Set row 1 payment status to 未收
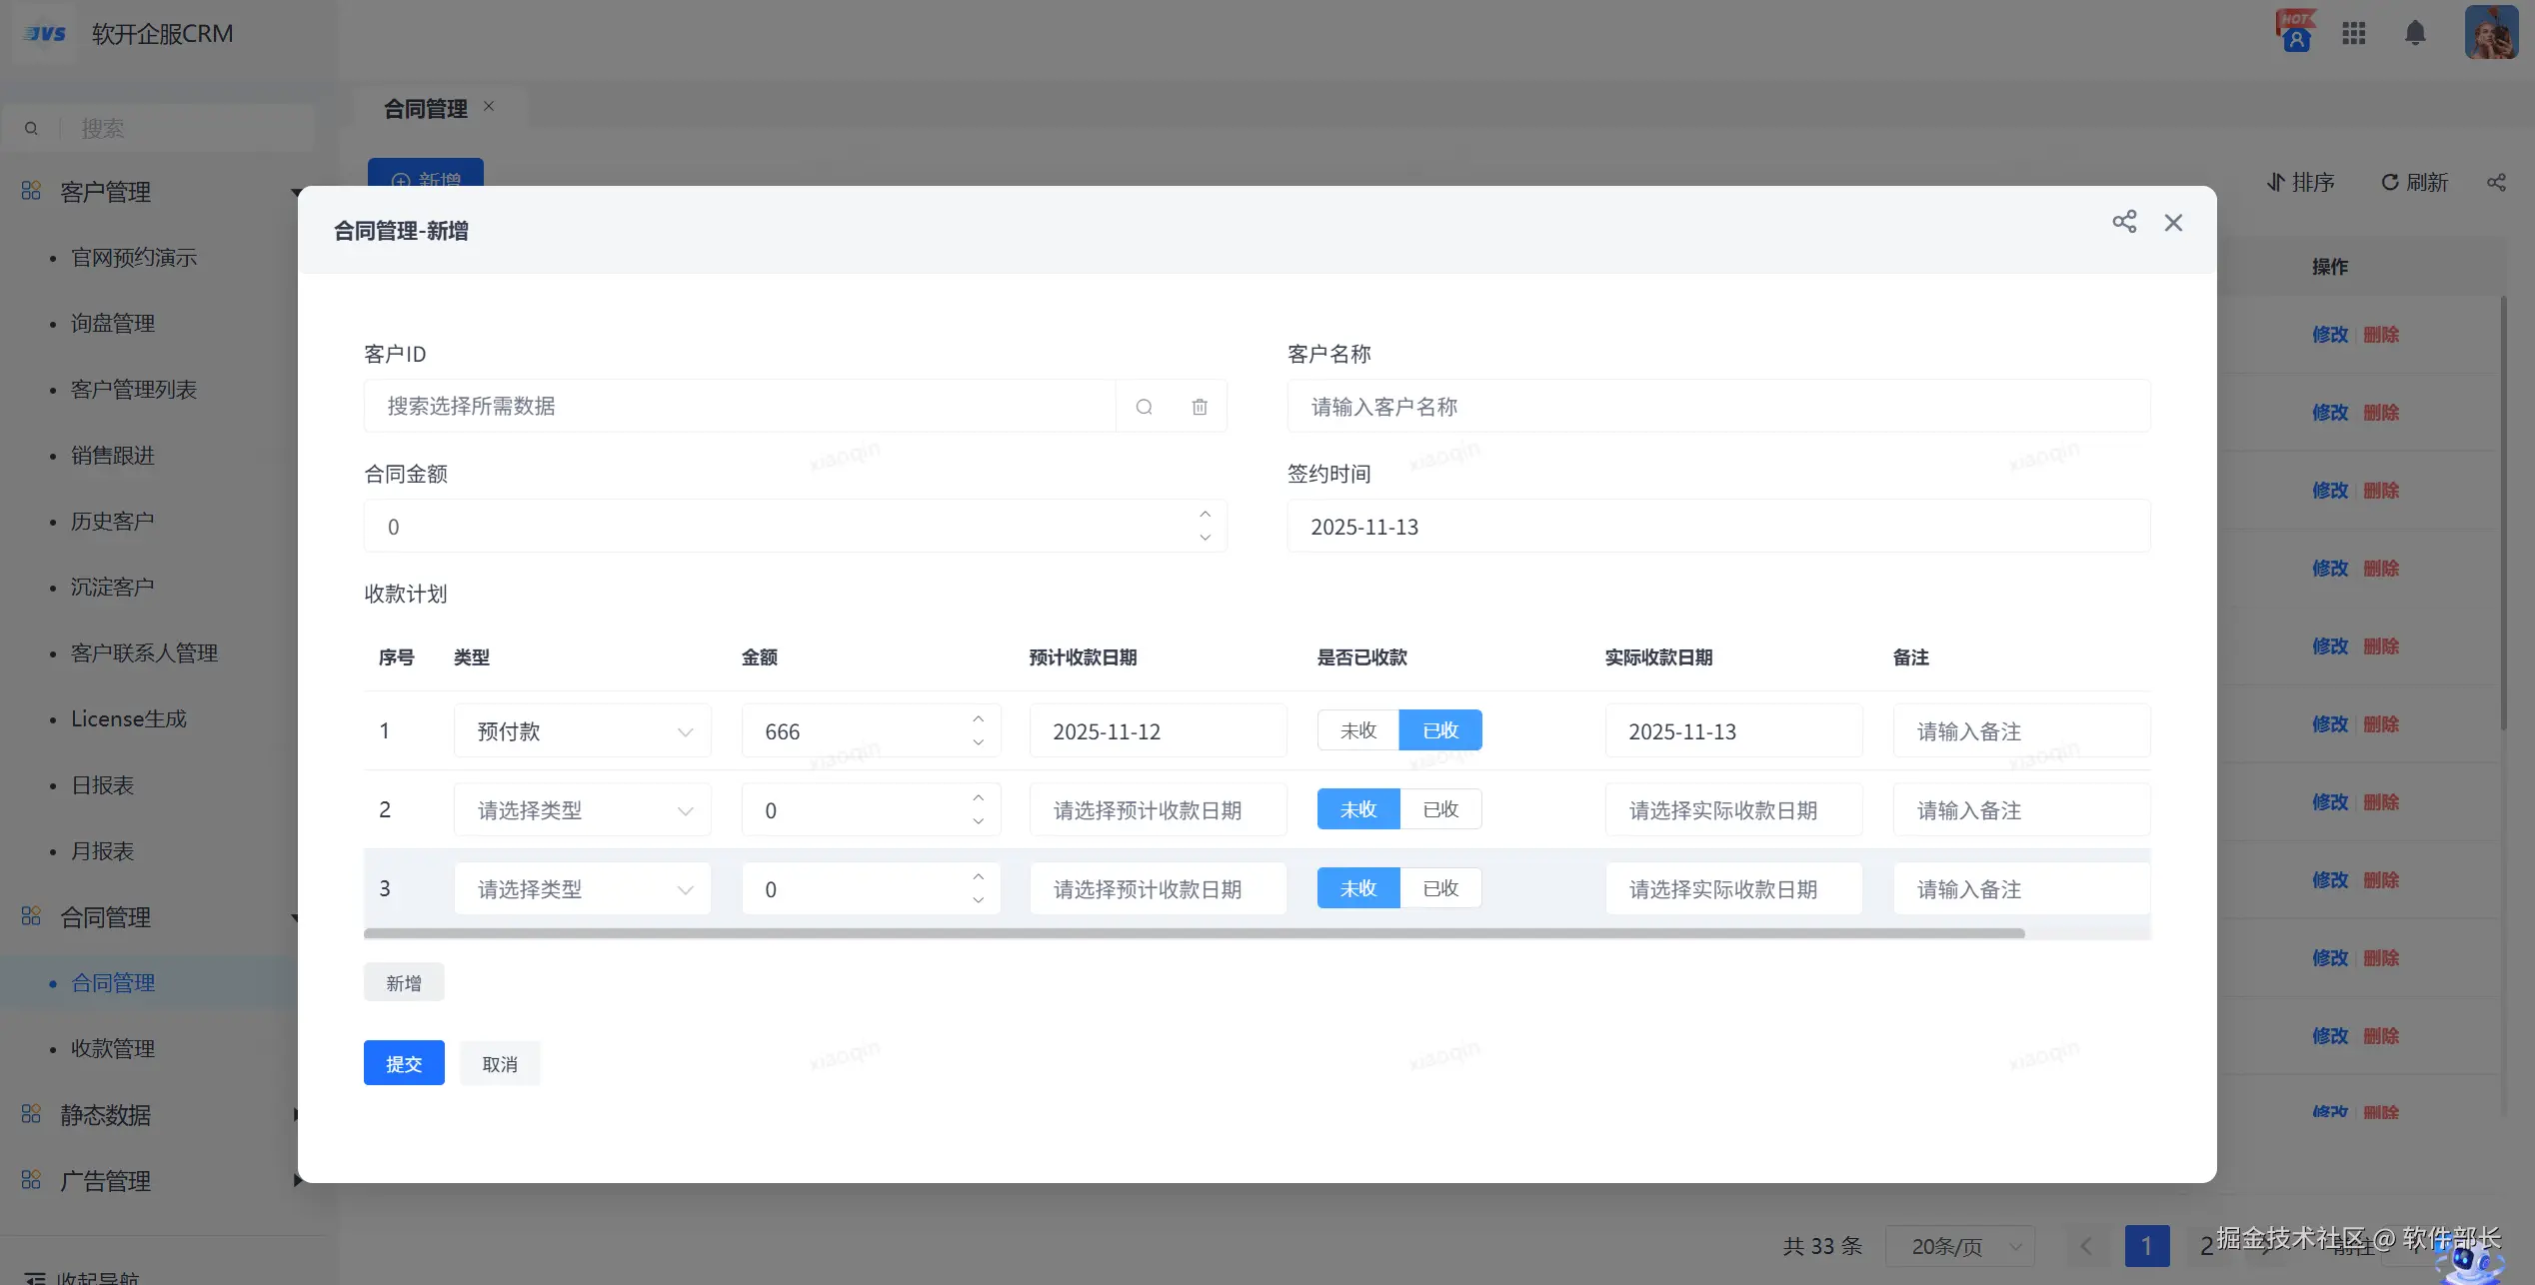2535x1285 pixels. click(x=1357, y=730)
